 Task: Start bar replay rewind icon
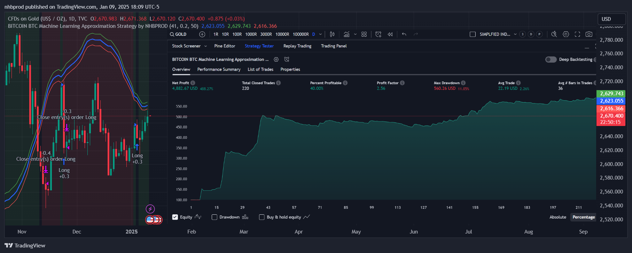390,34
